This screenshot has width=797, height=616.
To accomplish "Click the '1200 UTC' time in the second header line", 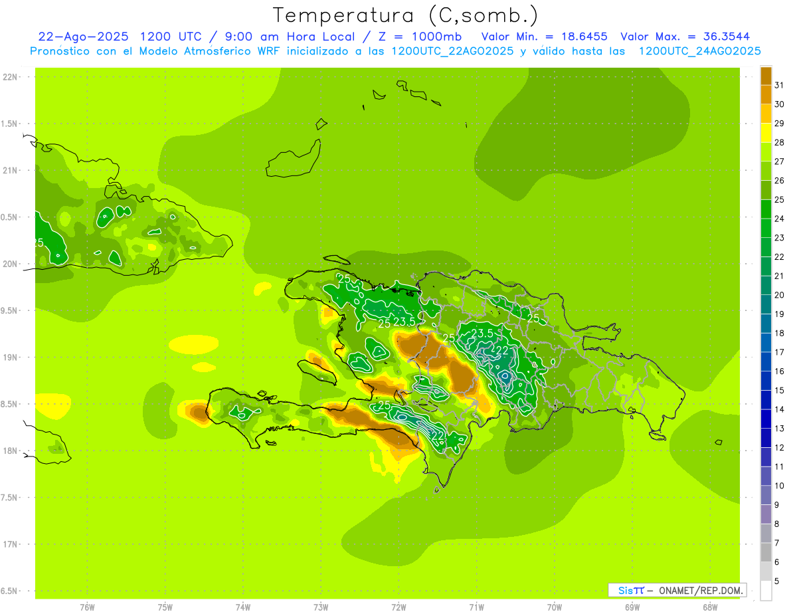I will [172, 37].
